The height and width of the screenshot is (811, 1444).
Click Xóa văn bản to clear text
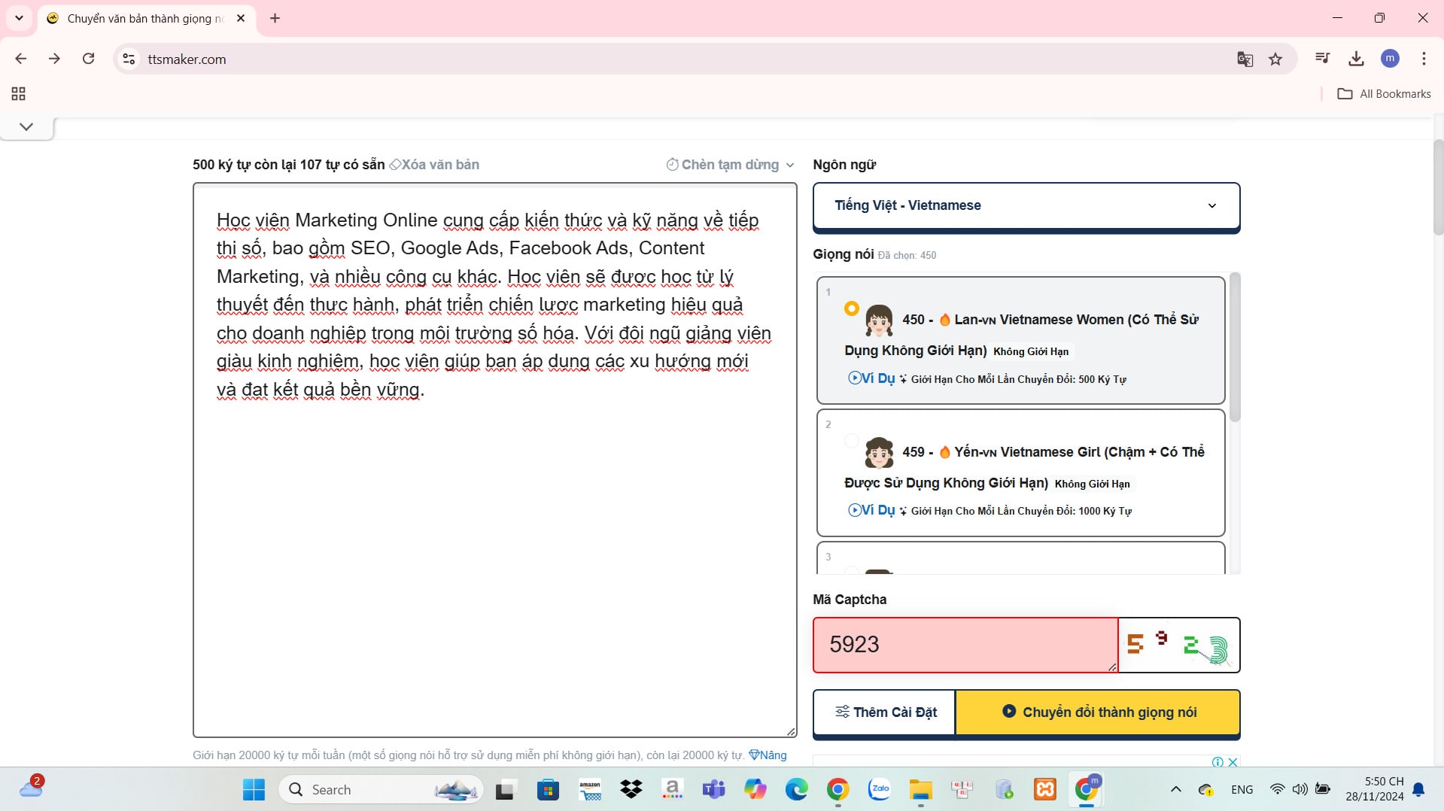coord(434,165)
